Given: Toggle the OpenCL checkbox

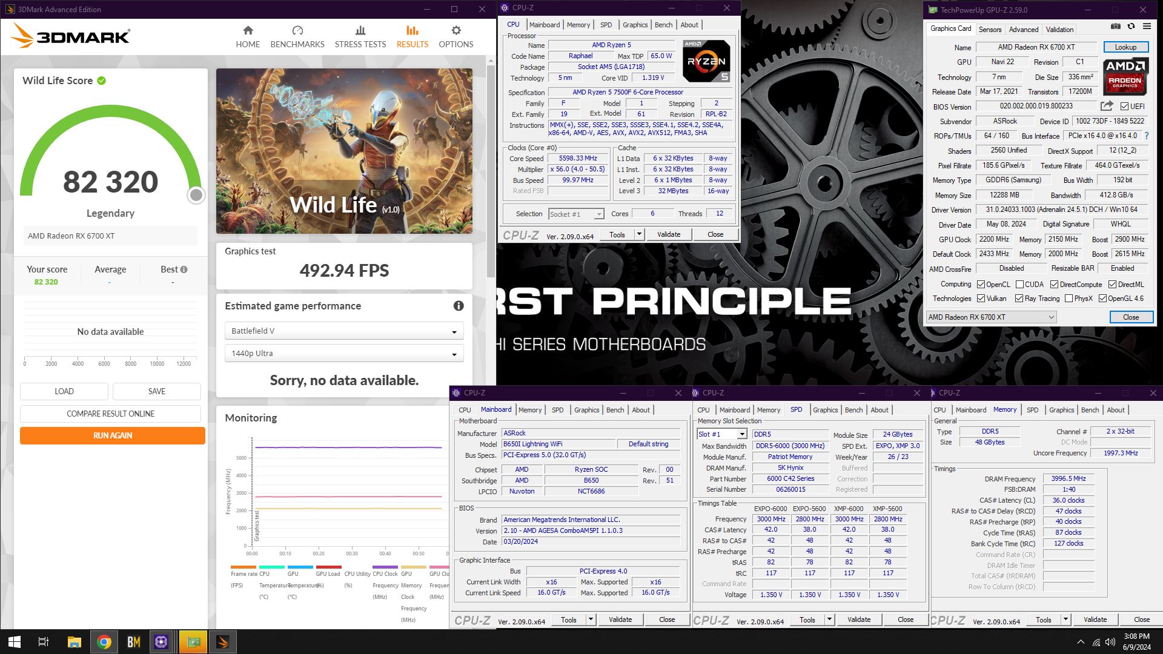Looking at the screenshot, I should tap(981, 284).
